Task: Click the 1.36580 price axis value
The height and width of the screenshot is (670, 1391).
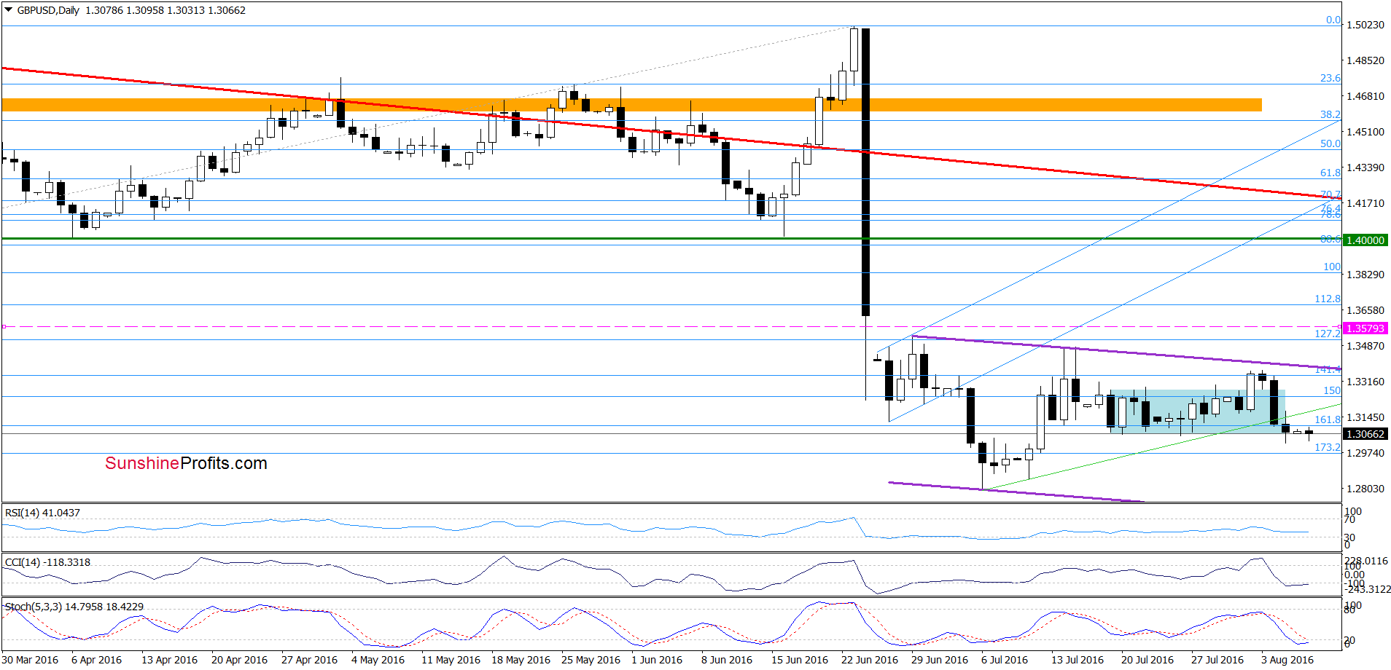Action: point(1365,310)
